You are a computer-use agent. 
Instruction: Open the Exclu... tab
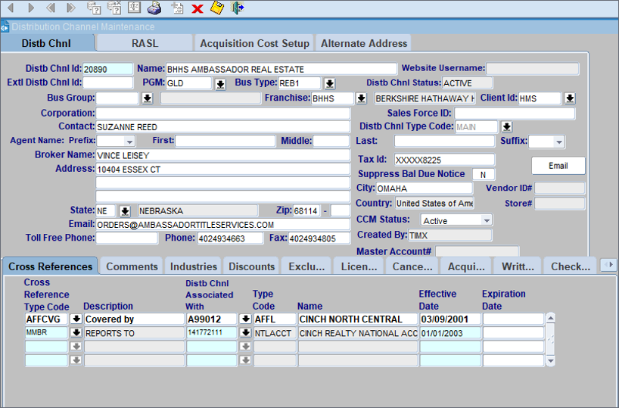coord(306,266)
